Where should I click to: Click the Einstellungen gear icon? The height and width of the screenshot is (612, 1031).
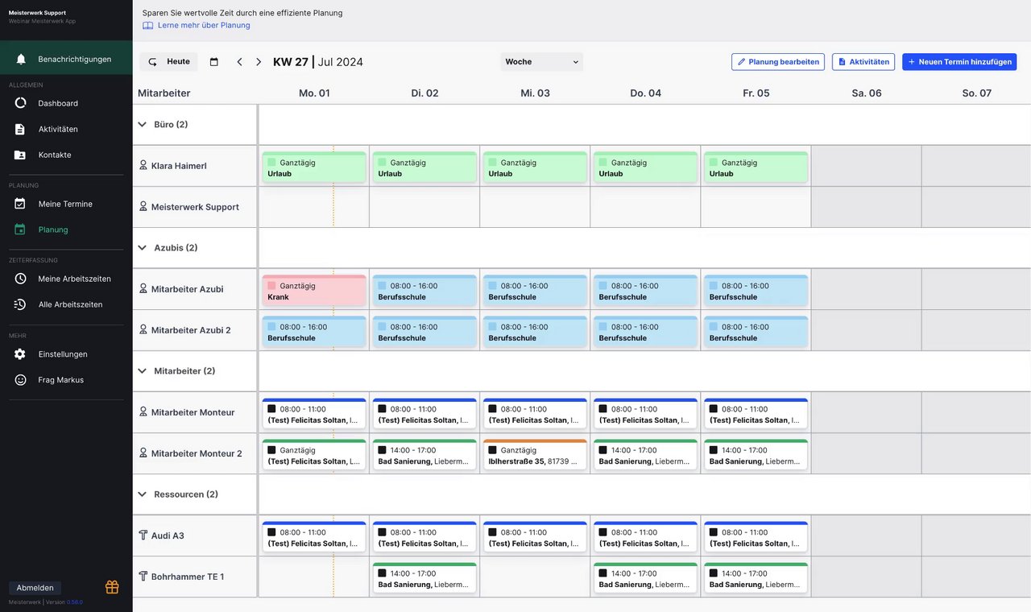[20, 354]
